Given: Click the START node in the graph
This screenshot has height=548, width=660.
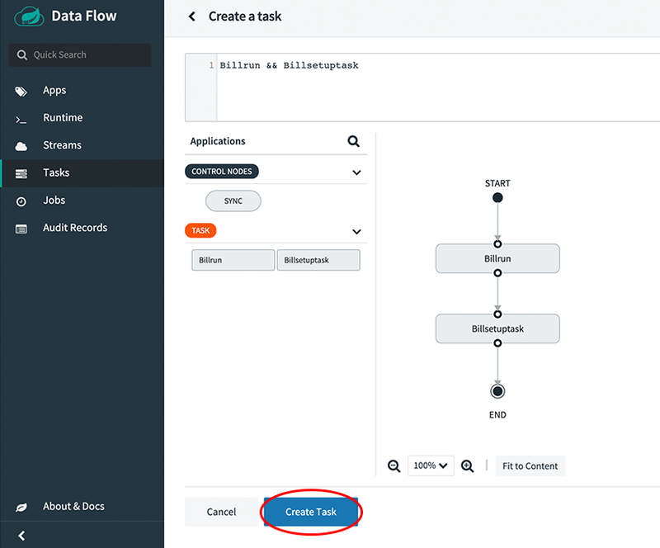Looking at the screenshot, I should [497, 197].
